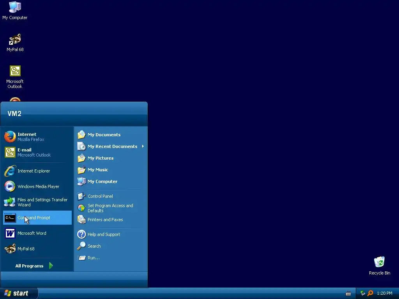399x299 pixels.
Task: Click the orange magnifier tray icon
Action: (x=370, y=293)
